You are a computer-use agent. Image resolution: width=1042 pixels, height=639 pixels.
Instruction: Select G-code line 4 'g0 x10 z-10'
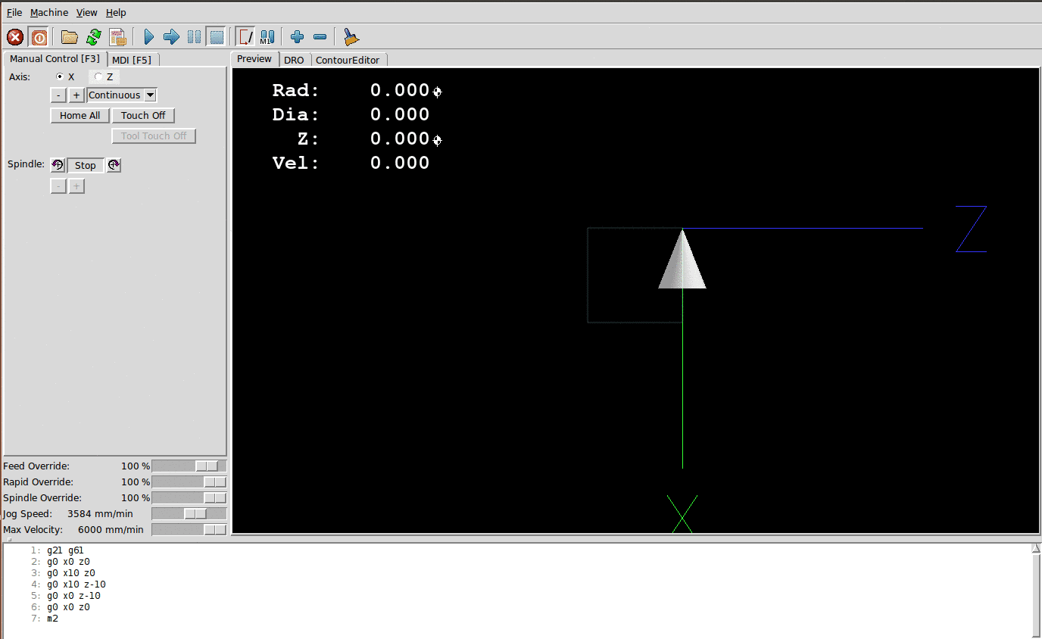click(76, 584)
